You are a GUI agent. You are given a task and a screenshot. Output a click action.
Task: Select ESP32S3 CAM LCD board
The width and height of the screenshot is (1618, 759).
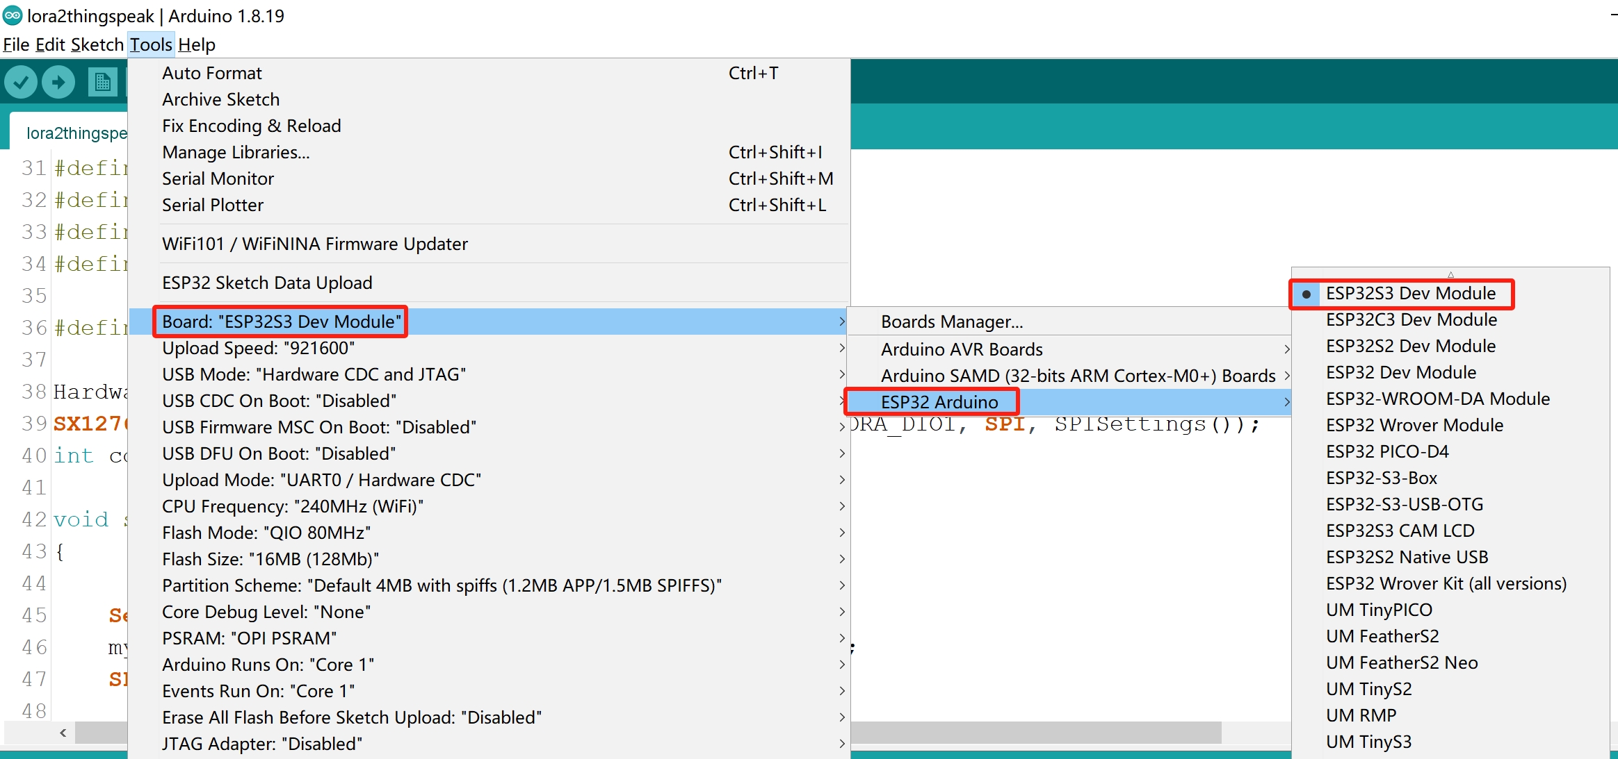(x=1450, y=531)
